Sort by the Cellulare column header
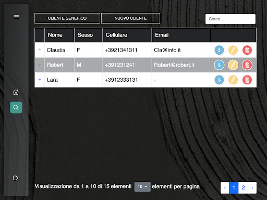The width and height of the screenshot is (267, 200). pyautogui.click(x=127, y=35)
